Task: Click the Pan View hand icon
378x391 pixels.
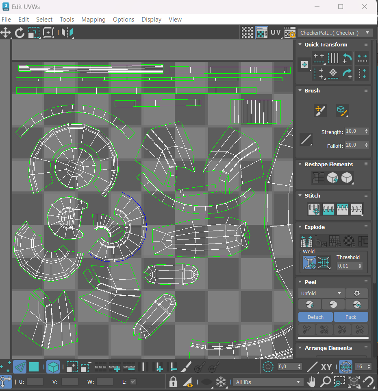Action: coord(312,382)
